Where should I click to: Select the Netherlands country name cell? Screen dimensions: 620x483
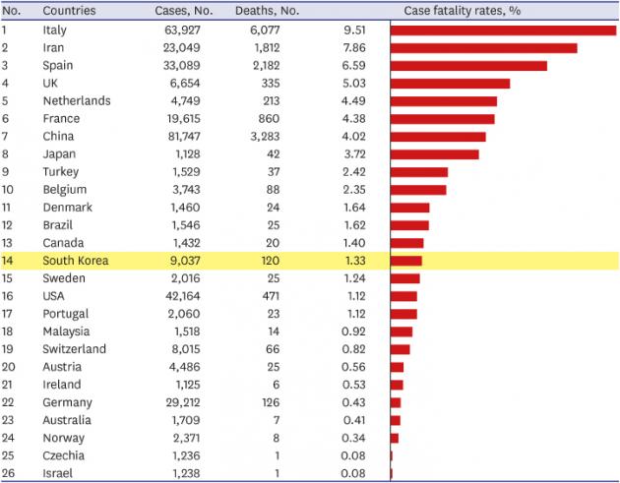click(x=76, y=100)
